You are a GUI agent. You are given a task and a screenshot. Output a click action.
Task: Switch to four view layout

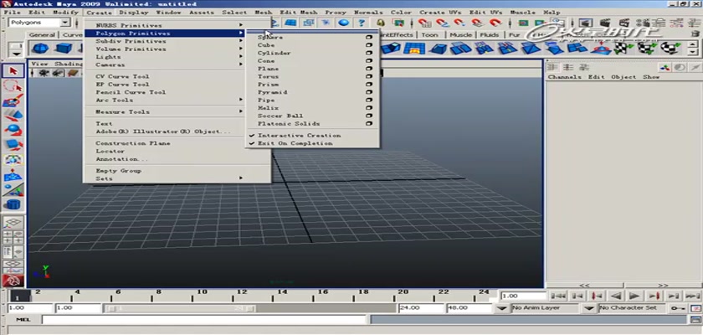13,237
